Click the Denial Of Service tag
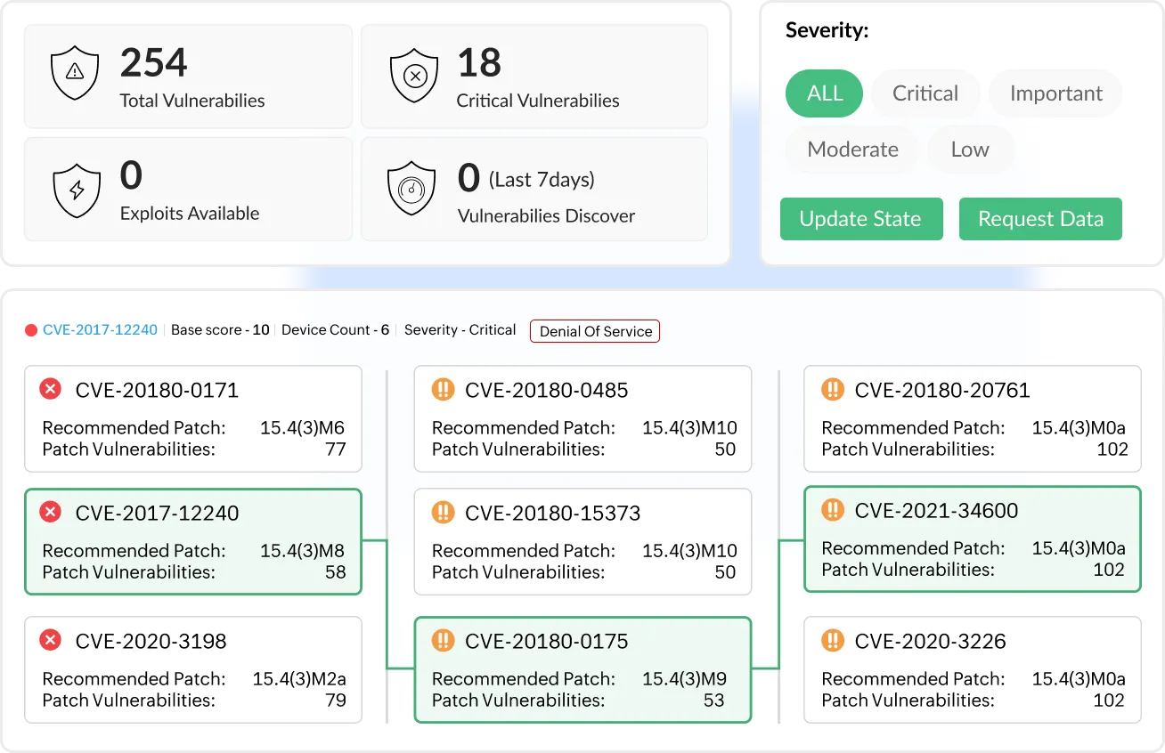 (594, 330)
